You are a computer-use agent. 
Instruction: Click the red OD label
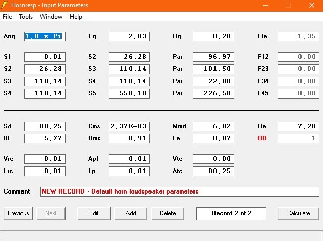262,138
